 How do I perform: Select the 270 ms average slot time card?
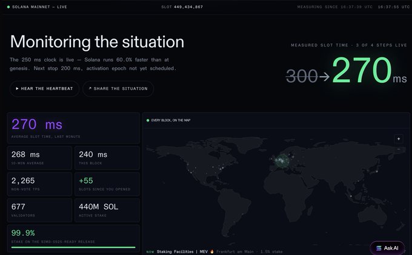[73, 128]
